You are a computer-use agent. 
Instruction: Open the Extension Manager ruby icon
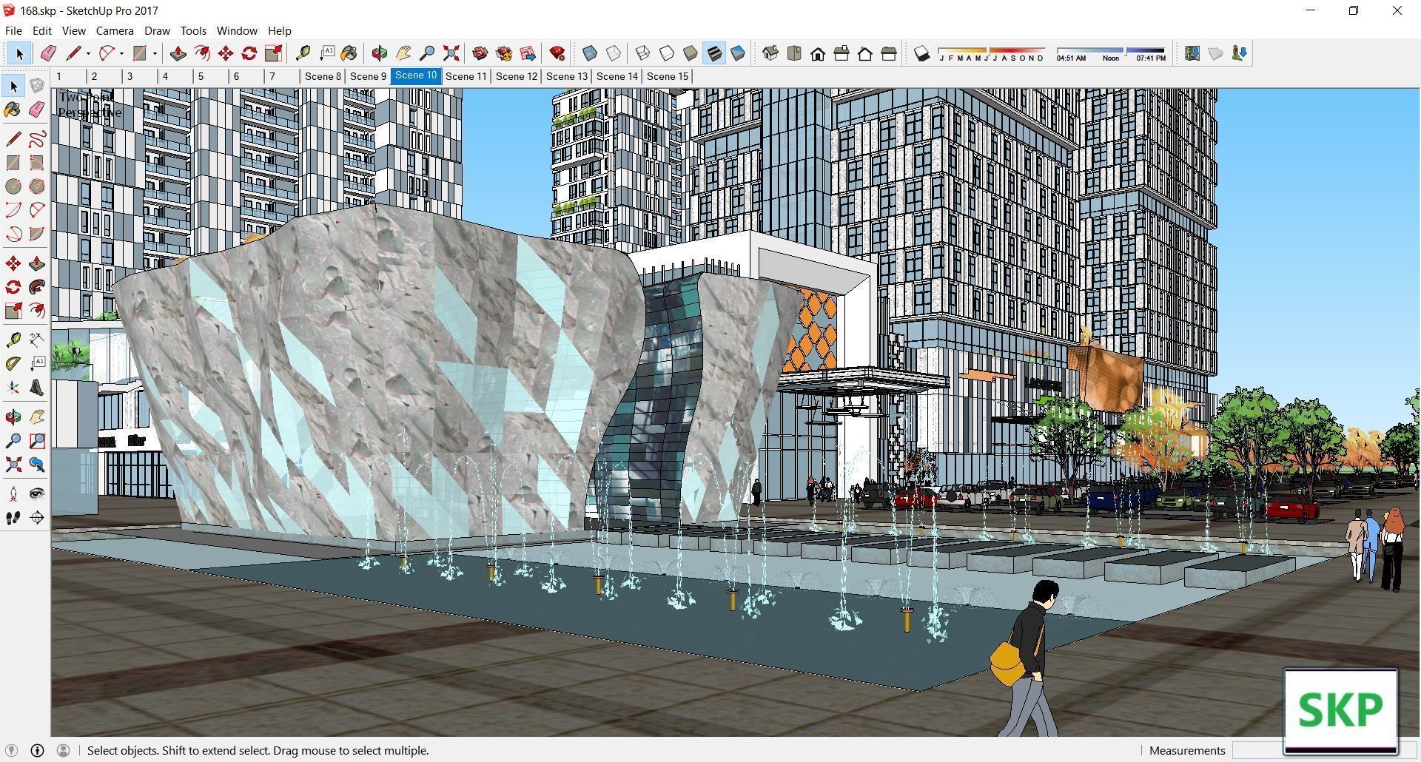[557, 53]
